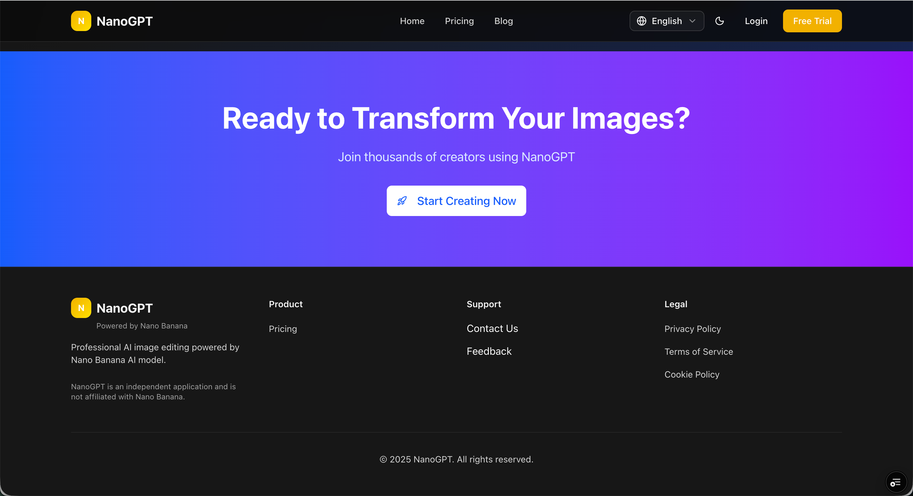View the Terms of Service
The image size is (913, 496).
click(x=699, y=351)
